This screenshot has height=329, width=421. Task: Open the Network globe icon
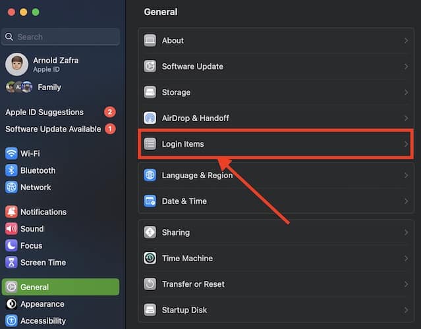click(x=11, y=188)
